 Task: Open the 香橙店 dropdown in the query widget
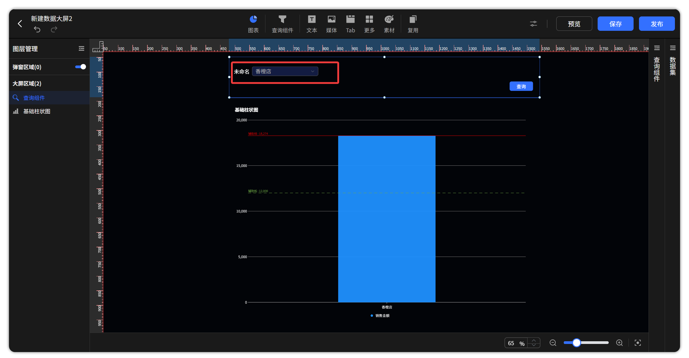click(285, 71)
